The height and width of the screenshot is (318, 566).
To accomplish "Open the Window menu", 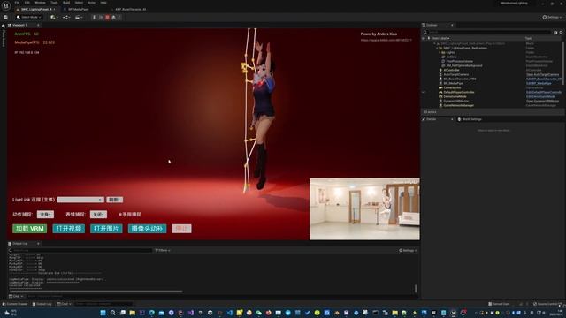I will [40, 3].
